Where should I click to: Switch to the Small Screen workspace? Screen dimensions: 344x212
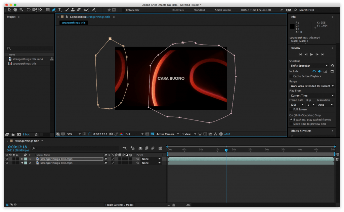click(x=223, y=10)
